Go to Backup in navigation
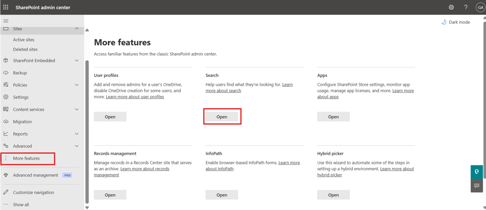486x210 pixels. (20, 73)
